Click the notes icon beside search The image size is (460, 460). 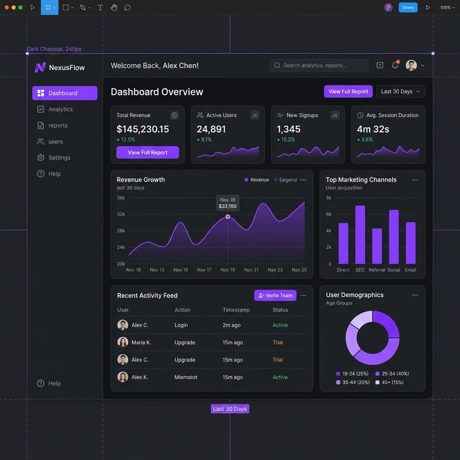[380, 65]
